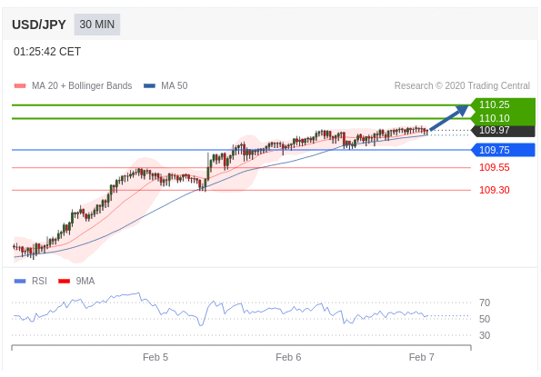Click the red 109.30 support label

point(495,190)
